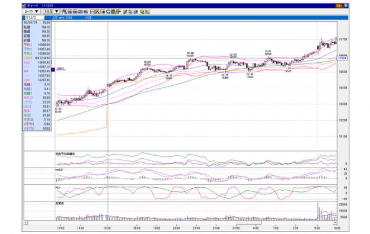Select the green pencil drawing tool
This screenshot has height=234, width=370.
(x=125, y=11)
